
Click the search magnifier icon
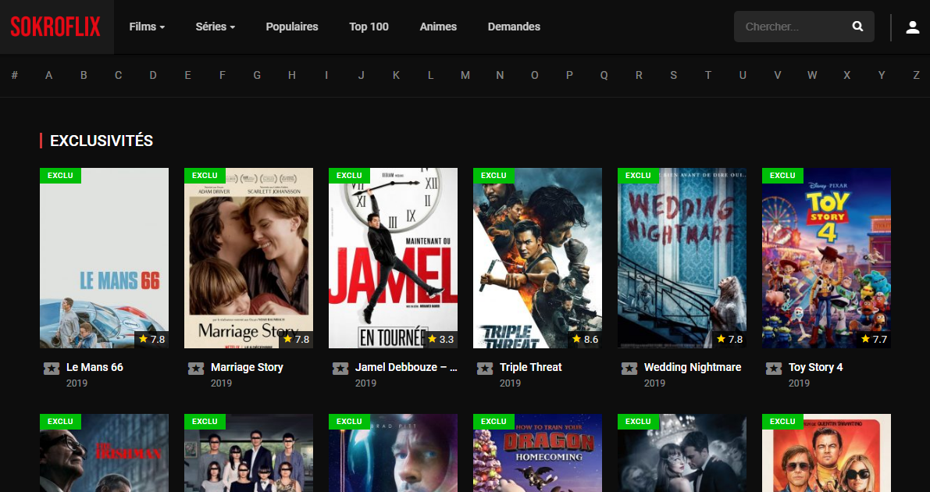857,26
